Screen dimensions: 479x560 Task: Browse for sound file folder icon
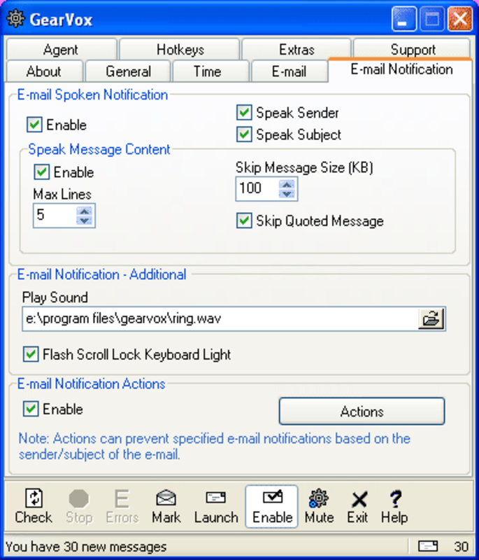click(x=431, y=318)
